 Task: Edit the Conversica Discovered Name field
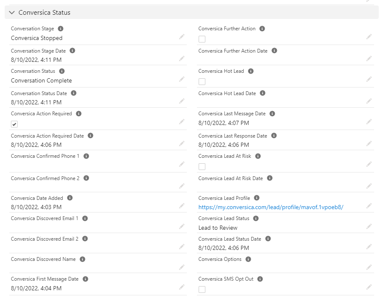click(182, 267)
